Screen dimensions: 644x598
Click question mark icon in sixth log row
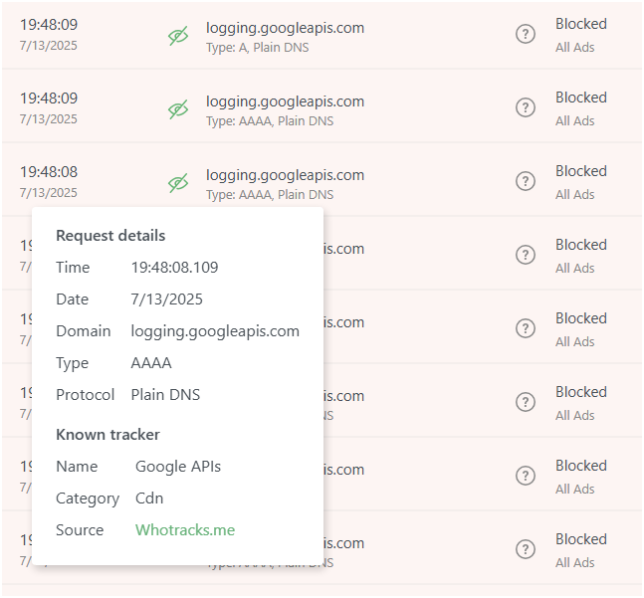coord(525,402)
